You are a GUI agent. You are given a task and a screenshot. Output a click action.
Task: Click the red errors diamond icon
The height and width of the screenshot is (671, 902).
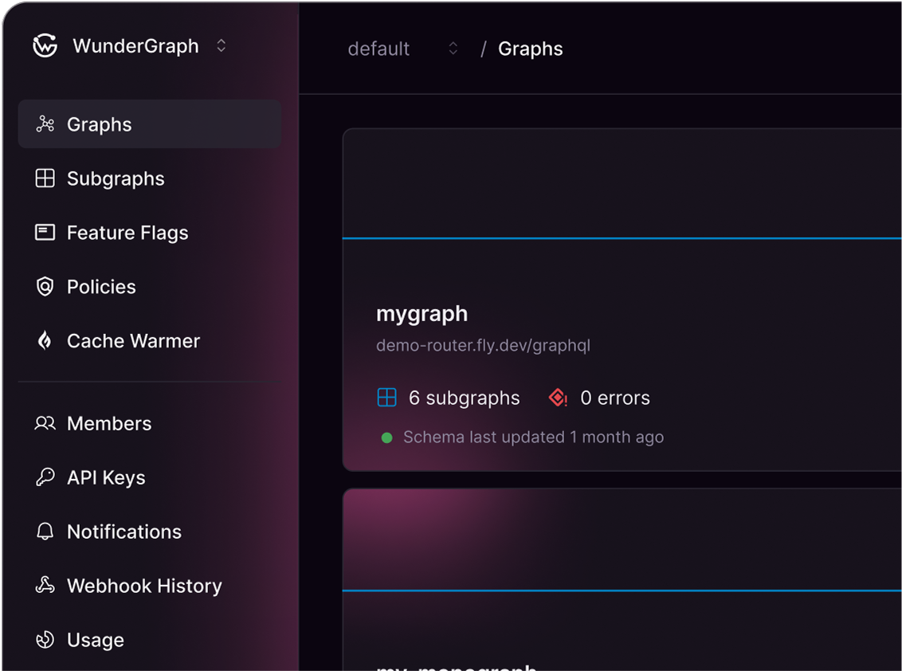point(558,398)
